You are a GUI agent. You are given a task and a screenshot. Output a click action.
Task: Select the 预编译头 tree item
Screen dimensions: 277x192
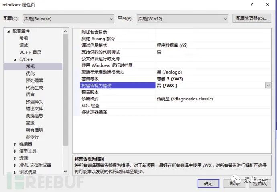(35, 102)
